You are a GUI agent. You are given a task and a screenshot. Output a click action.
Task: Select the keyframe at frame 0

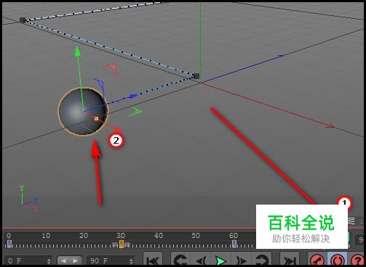pos(9,244)
